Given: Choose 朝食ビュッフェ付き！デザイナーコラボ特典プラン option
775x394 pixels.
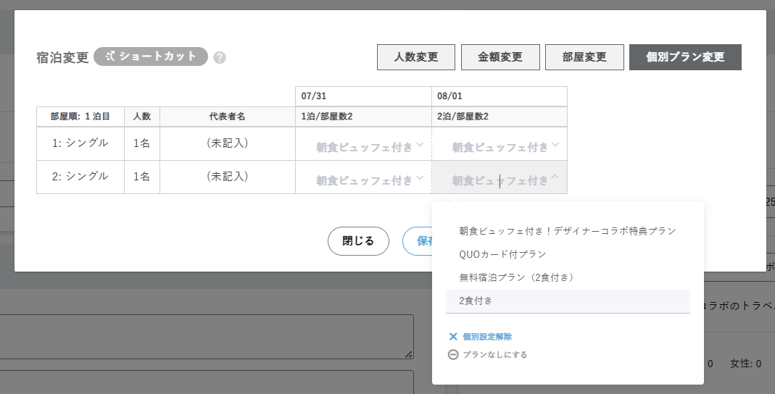Looking at the screenshot, I should pyautogui.click(x=567, y=231).
